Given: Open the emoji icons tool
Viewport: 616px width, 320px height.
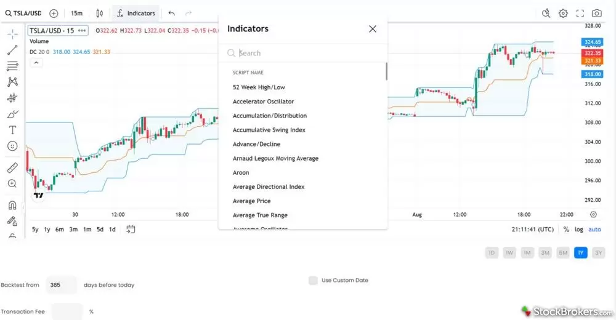Looking at the screenshot, I should click(12, 146).
